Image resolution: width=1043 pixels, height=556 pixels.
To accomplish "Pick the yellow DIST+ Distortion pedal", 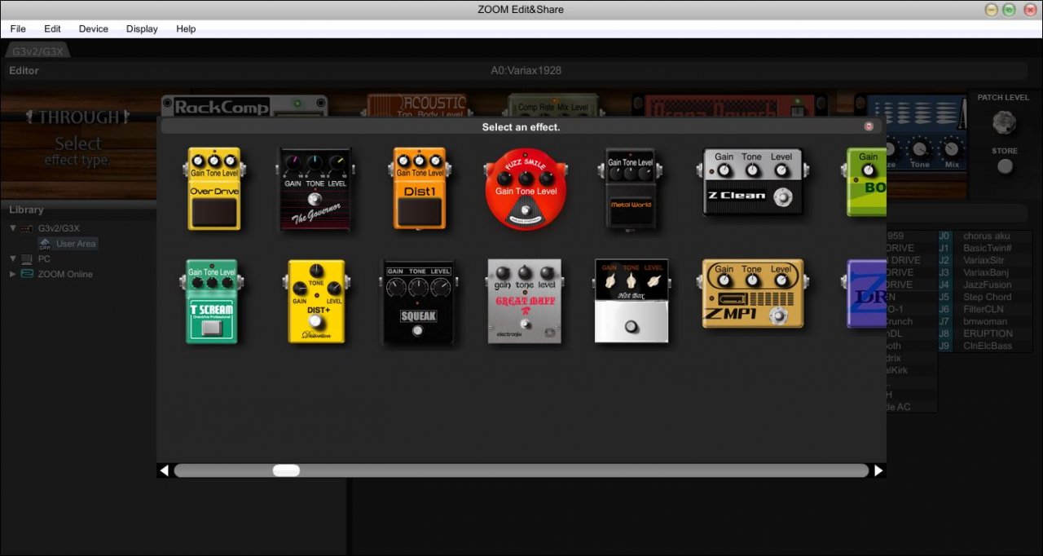I will 316,301.
